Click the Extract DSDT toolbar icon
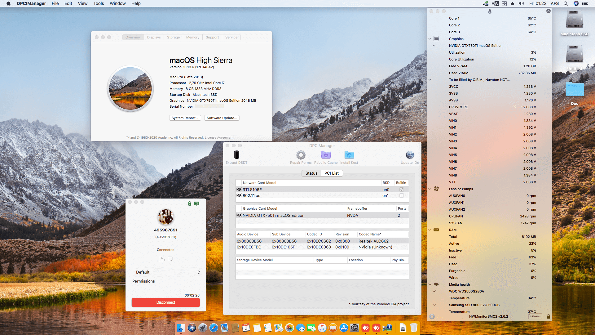This screenshot has height=335, width=595. tap(237, 155)
